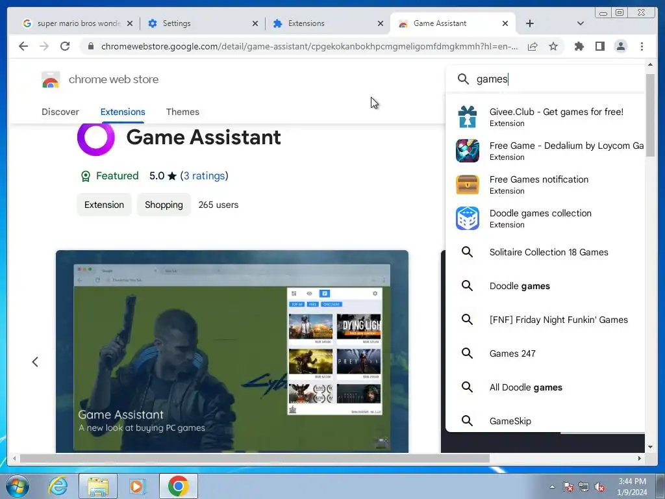Expand the tab search dropdown arrow
Image resolution: width=665 pixels, height=499 pixels.
coord(581,23)
